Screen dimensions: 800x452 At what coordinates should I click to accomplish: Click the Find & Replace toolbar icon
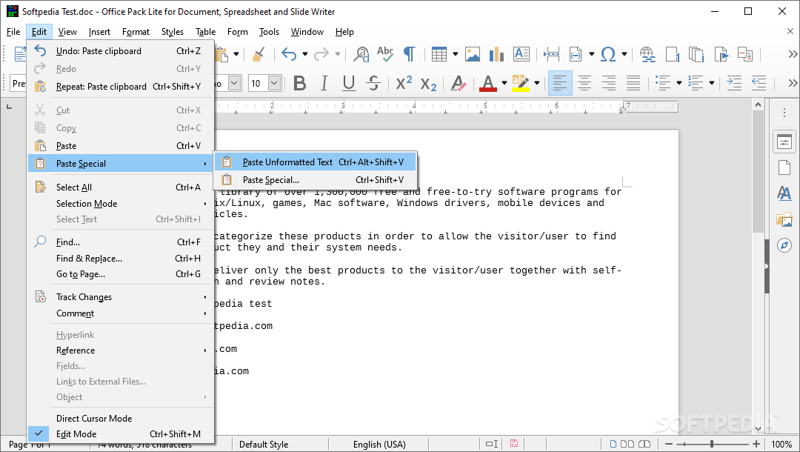(361, 54)
